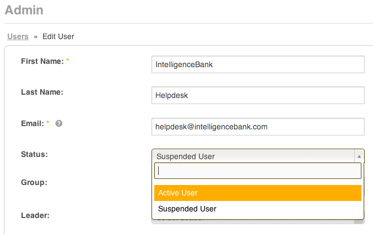Click the Last Name label
Screen dimensions: 373x234
coord(42,92)
